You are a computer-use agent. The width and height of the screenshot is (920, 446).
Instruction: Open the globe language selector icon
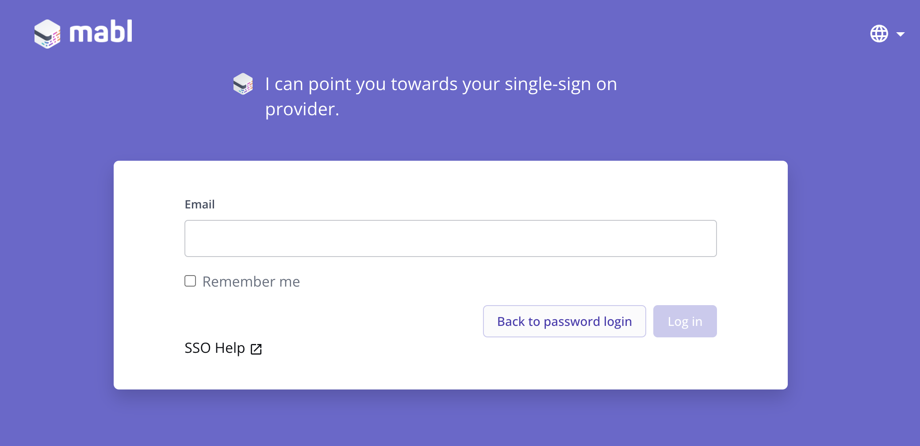pos(879,34)
